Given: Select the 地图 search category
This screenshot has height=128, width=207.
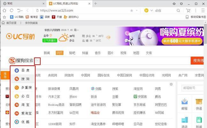Looking at the screenshot, I should tap(136, 53).
